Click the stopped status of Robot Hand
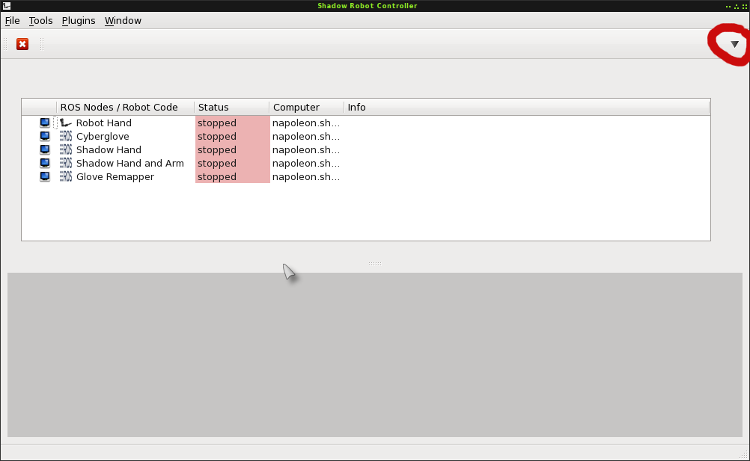The height and width of the screenshot is (461, 750). tap(233, 123)
